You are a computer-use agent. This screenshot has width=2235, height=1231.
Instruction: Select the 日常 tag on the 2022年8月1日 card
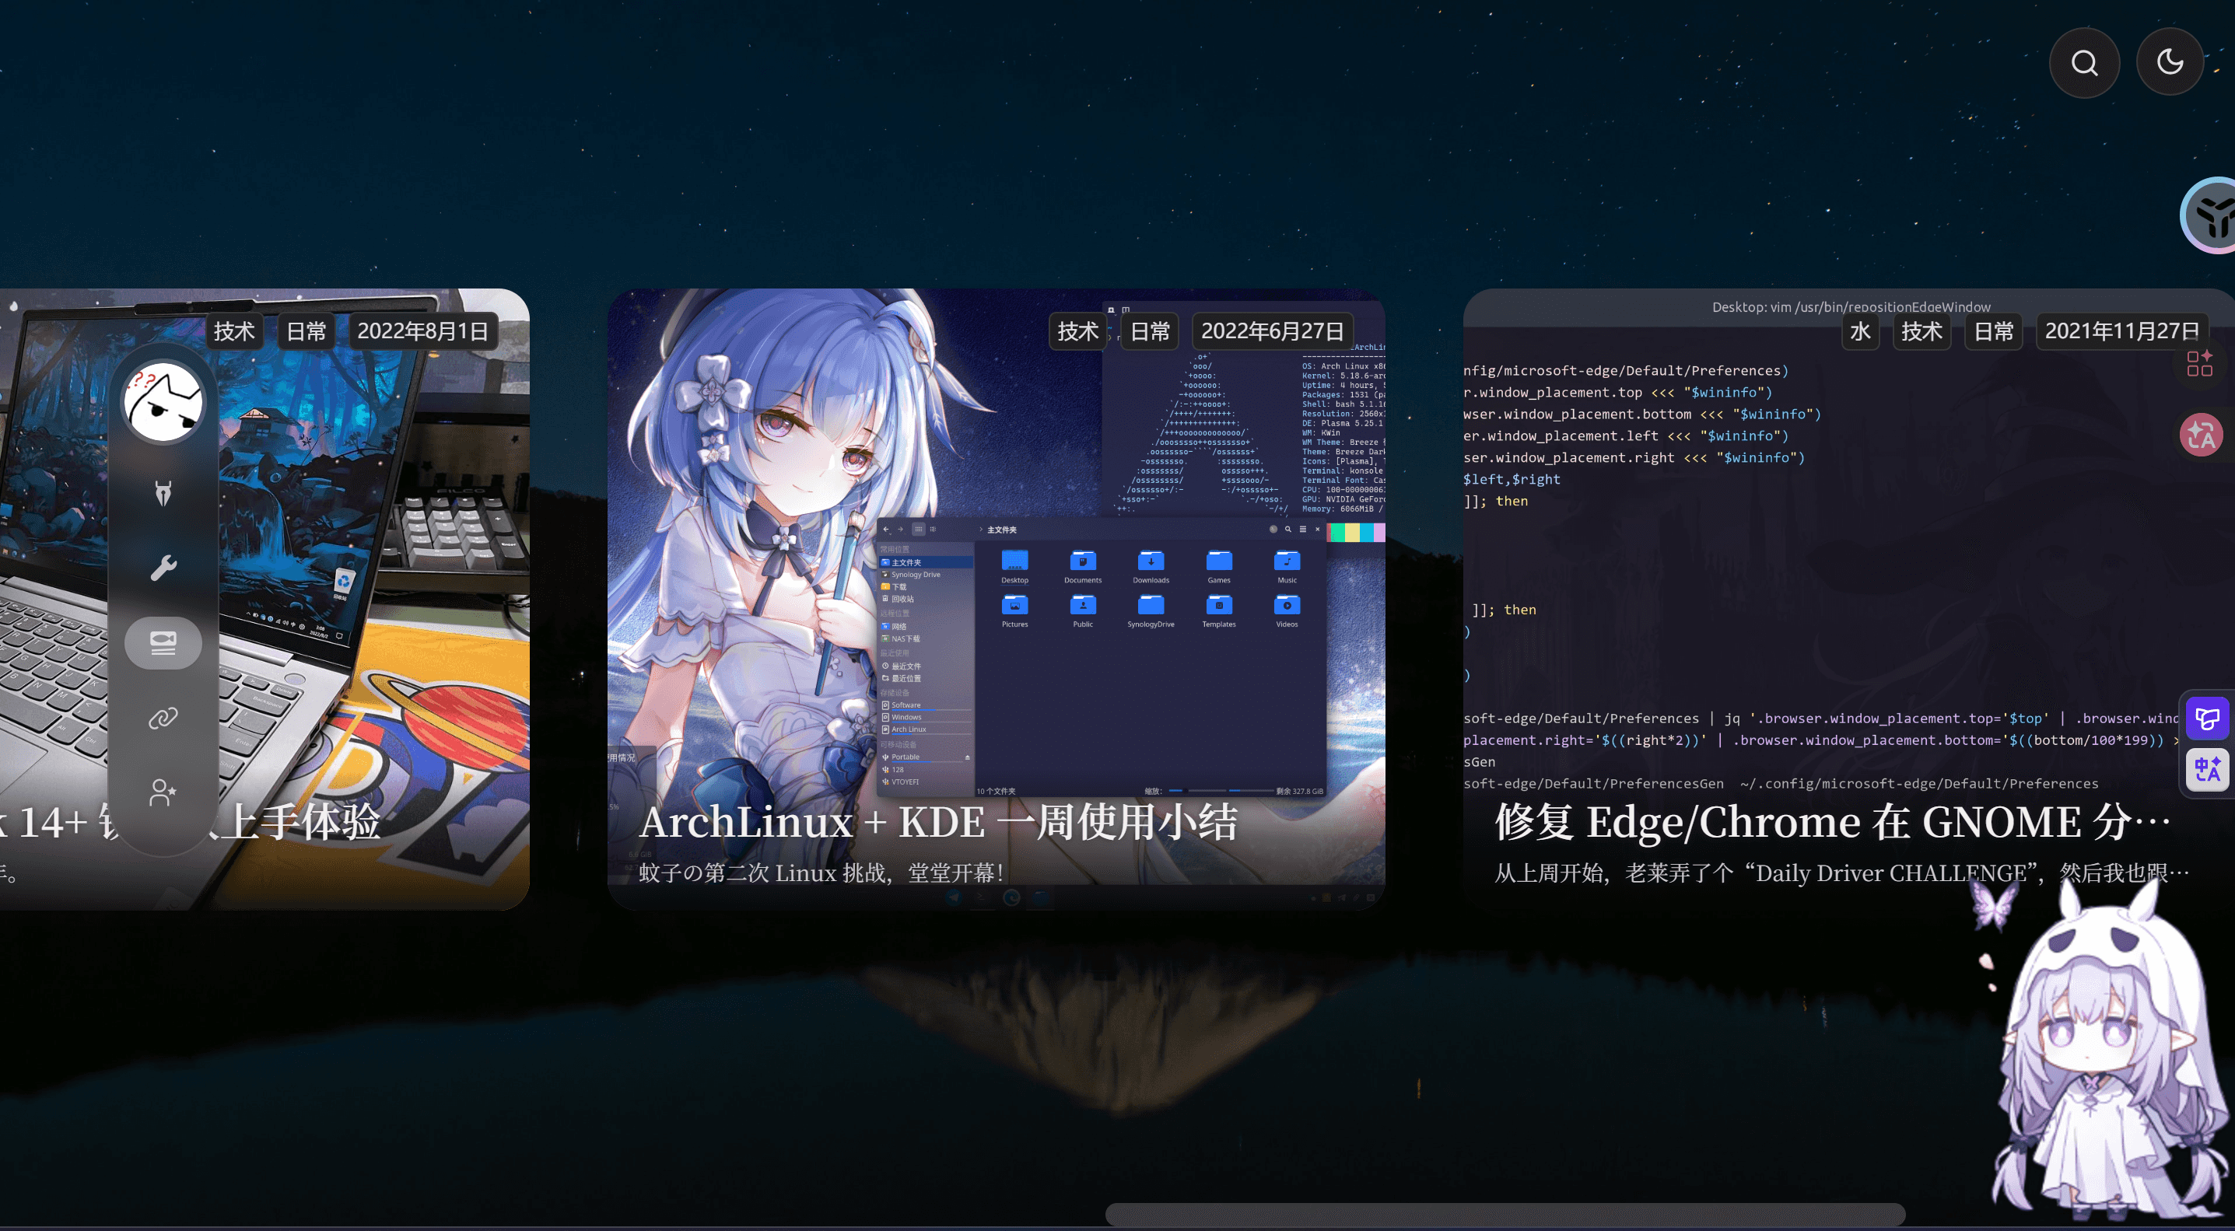pyautogui.click(x=307, y=331)
